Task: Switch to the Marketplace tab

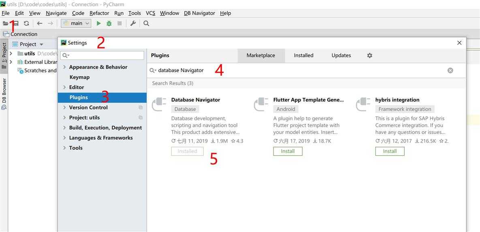Action: click(x=261, y=55)
